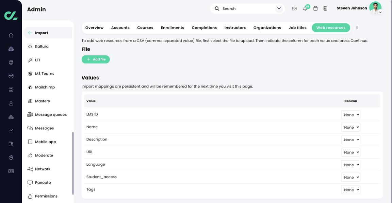The width and height of the screenshot is (392, 203).
Task: Select the pie chart sidebar icon
Action: (x=11, y=157)
